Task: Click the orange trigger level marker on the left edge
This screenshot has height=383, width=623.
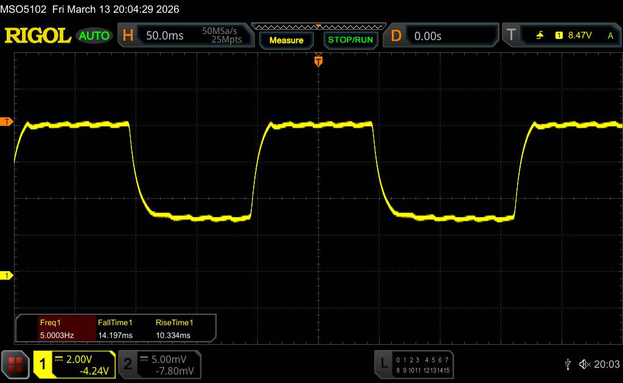Action: (x=7, y=122)
